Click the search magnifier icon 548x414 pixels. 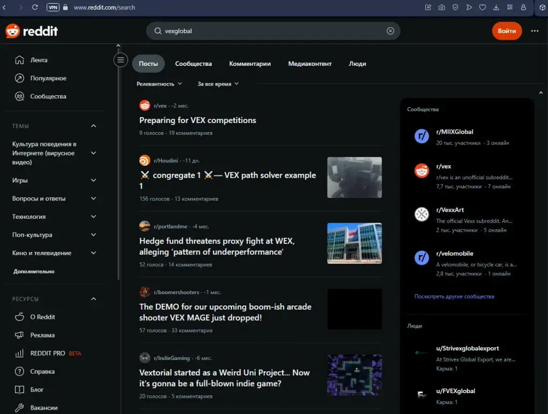(x=158, y=31)
